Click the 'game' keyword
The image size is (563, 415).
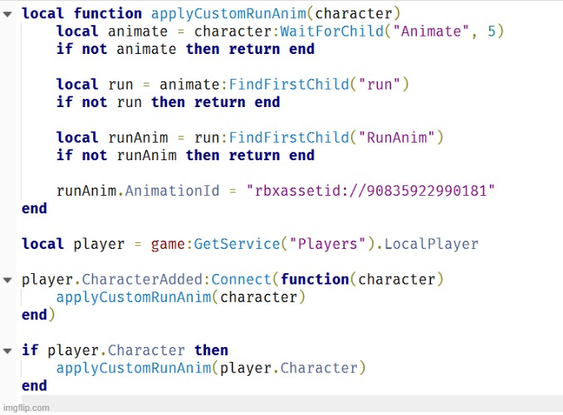tap(168, 244)
